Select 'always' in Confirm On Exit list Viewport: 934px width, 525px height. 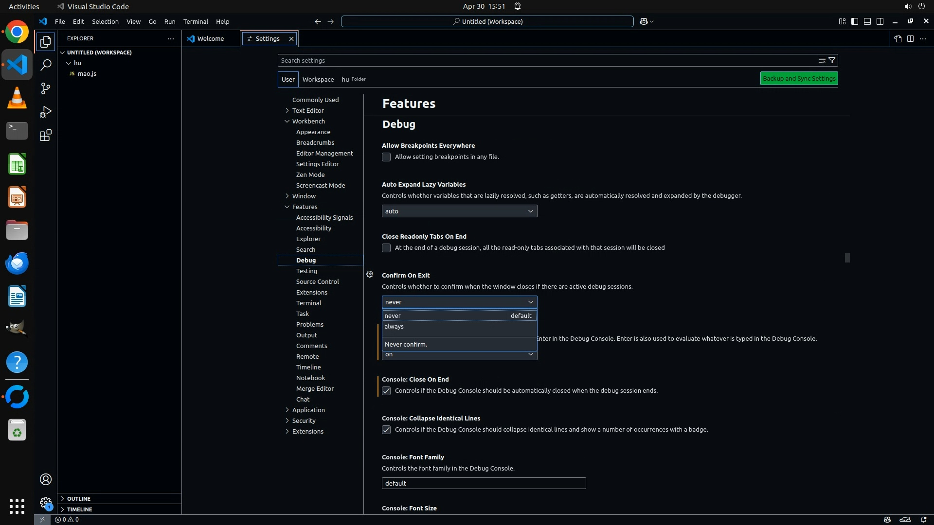[x=394, y=327]
